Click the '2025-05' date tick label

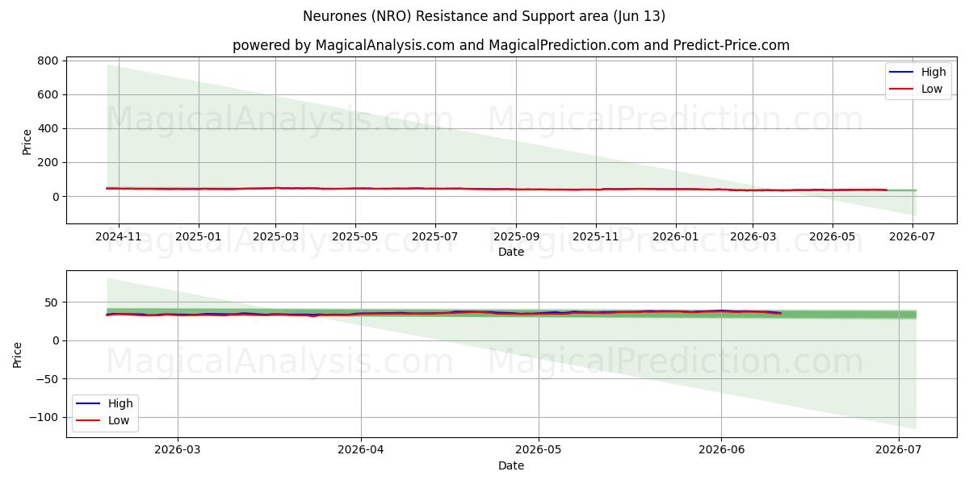tap(355, 236)
